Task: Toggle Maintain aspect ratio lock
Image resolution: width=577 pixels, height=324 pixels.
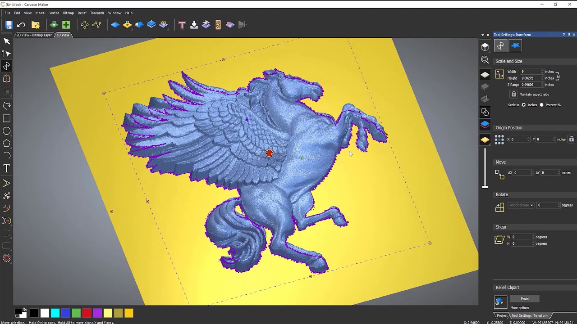Action: (x=513, y=94)
